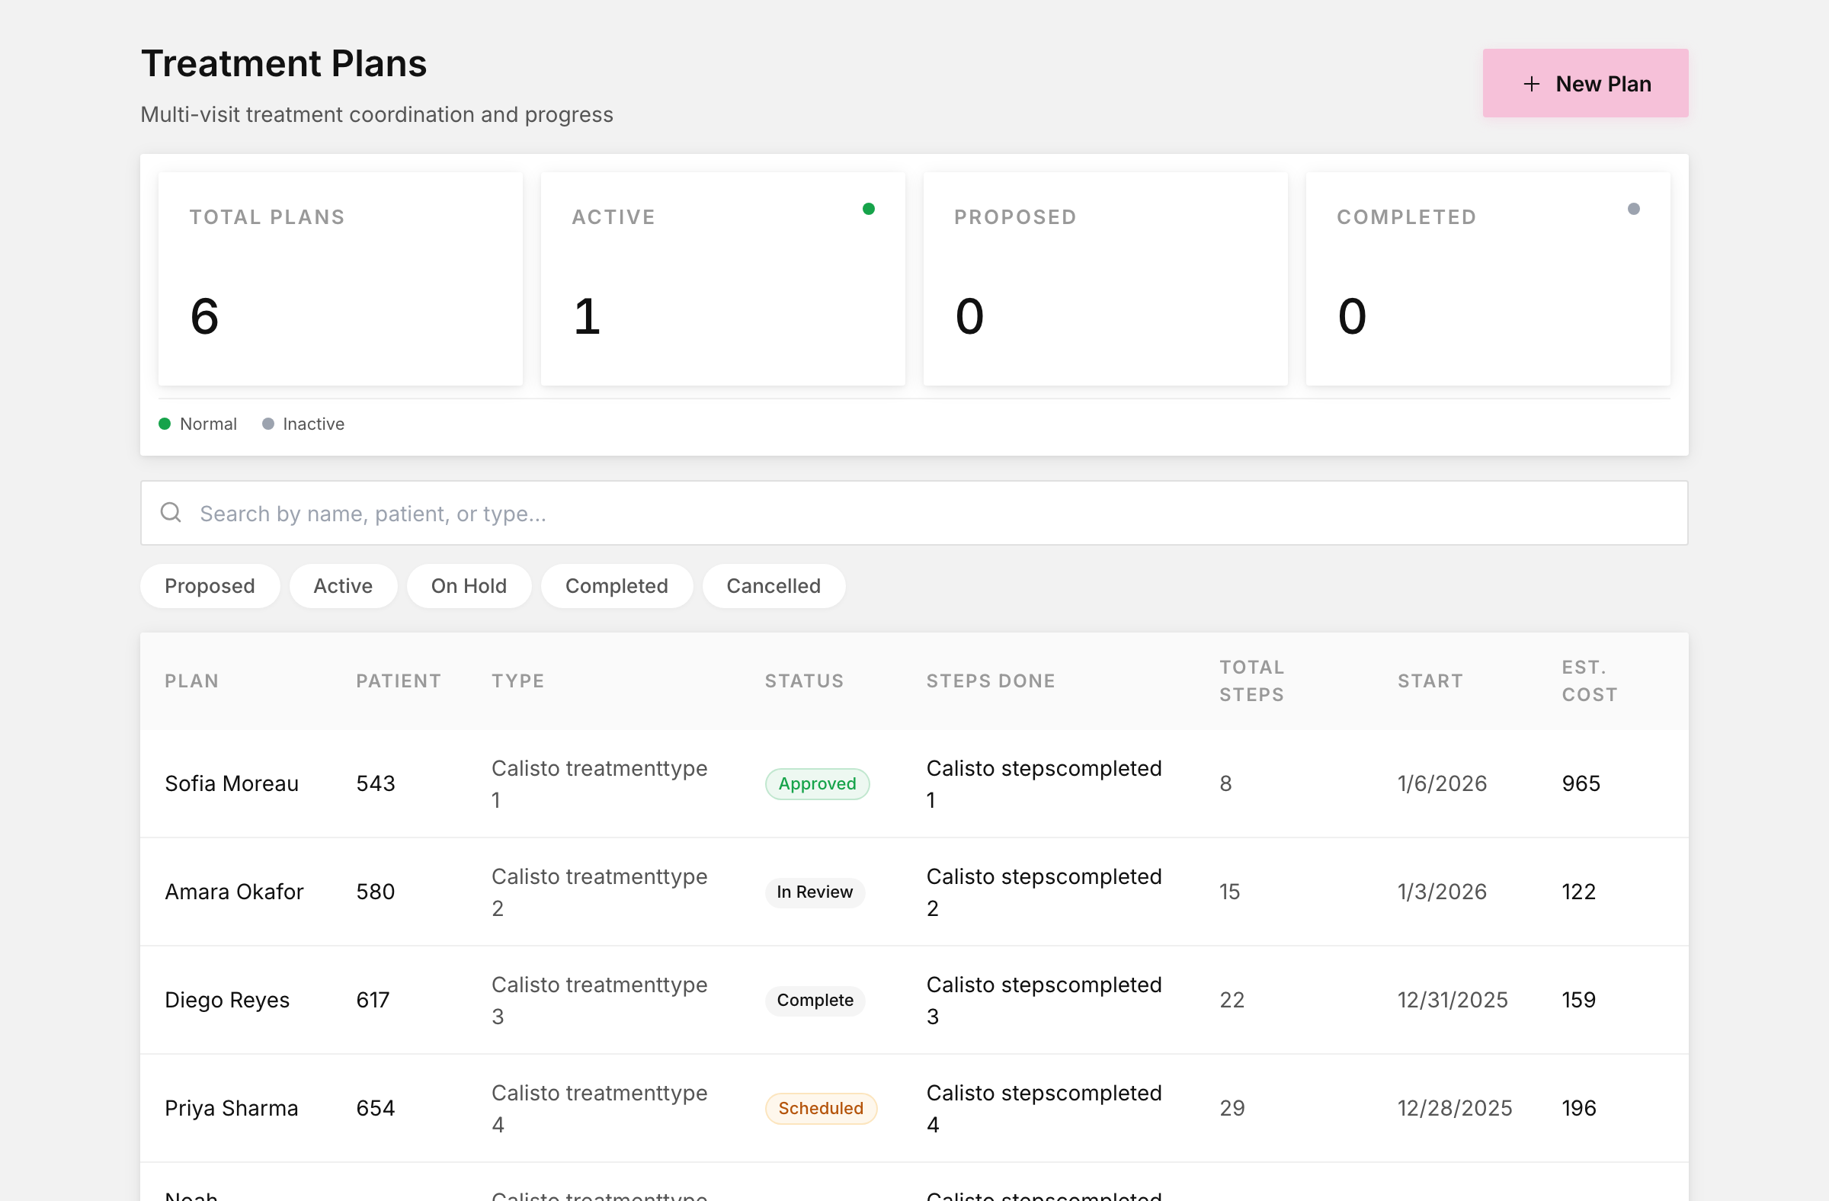Click the Scheduled status badge
The image size is (1829, 1201).
pos(821,1109)
